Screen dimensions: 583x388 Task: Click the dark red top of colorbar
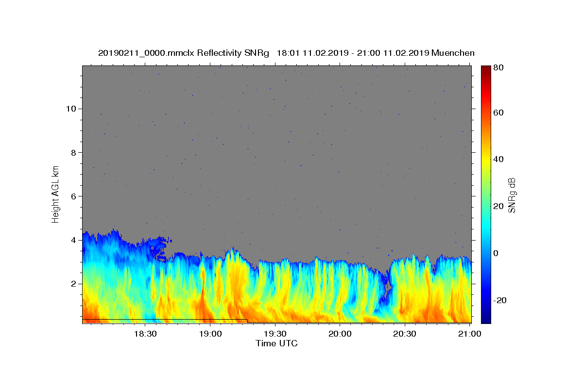486,68
